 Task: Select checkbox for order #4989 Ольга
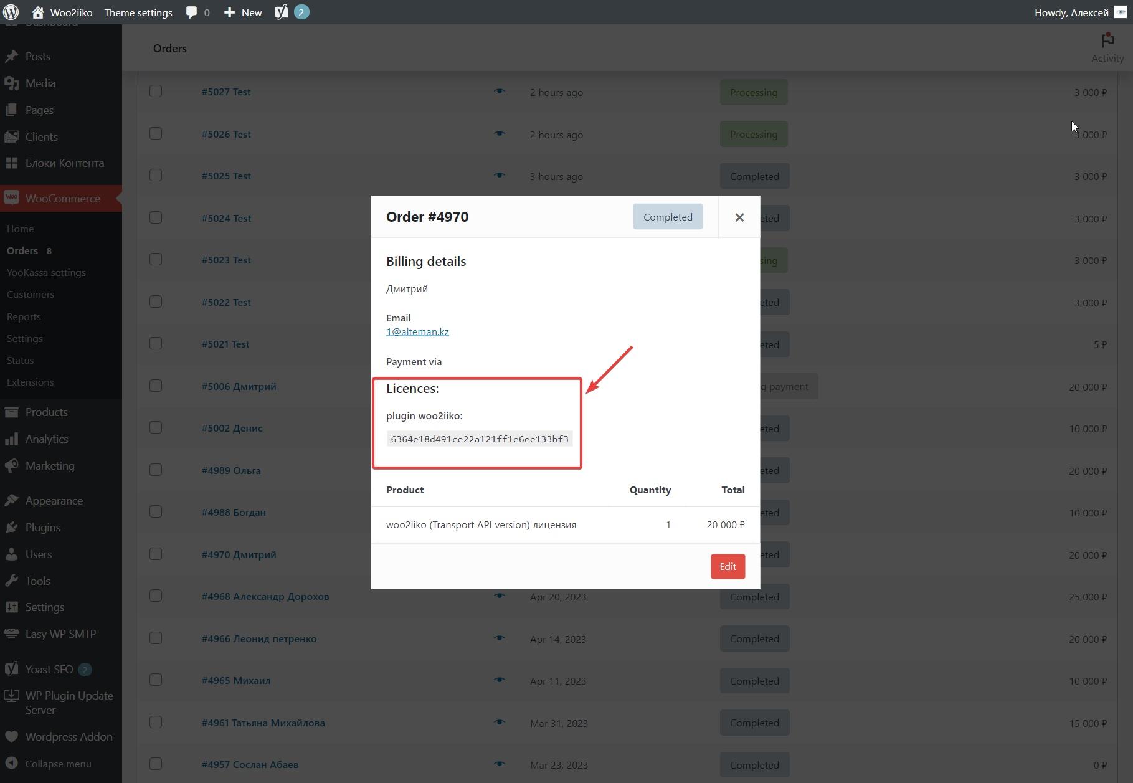(x=156, y=470)
